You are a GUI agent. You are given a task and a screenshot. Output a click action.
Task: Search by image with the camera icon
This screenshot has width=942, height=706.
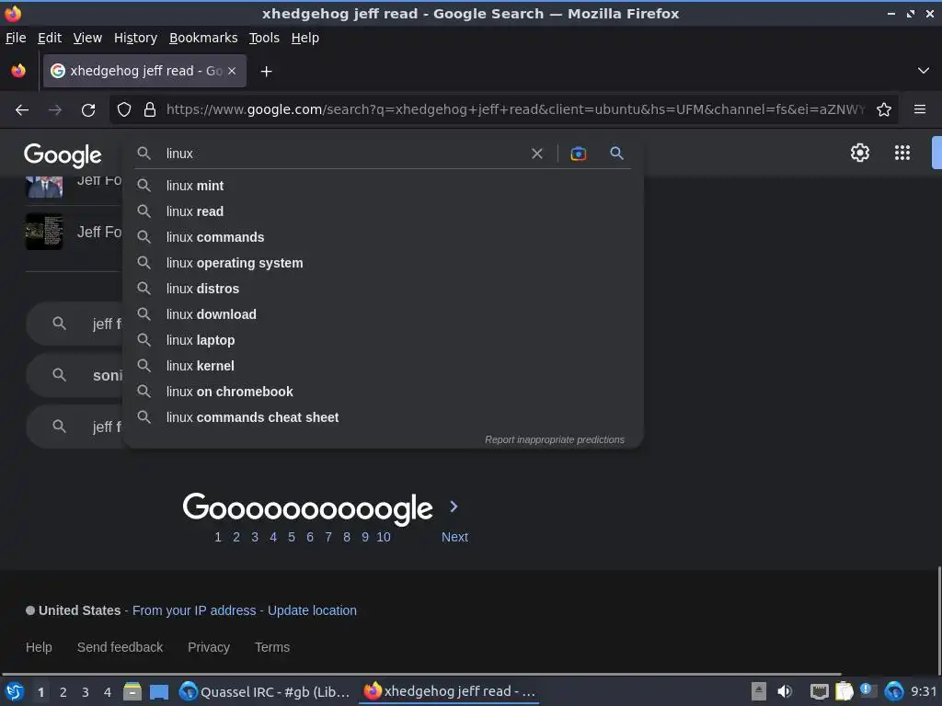578,154
